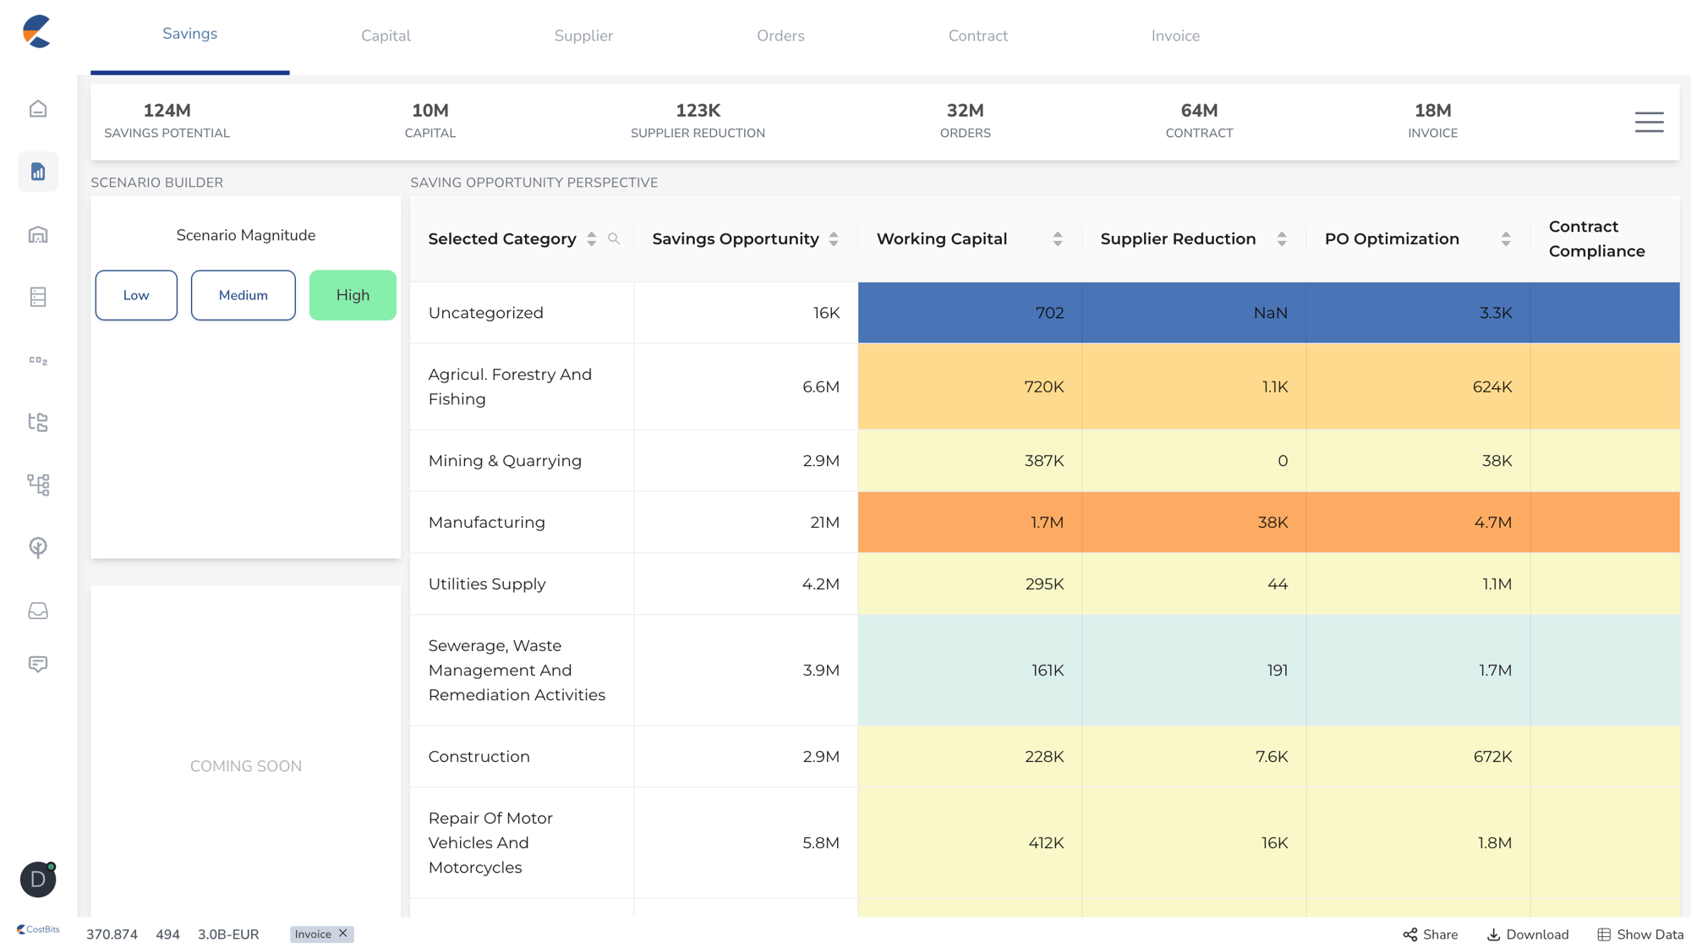Click the CostBits logo at bottom
1691x948 pixels.
38,929
